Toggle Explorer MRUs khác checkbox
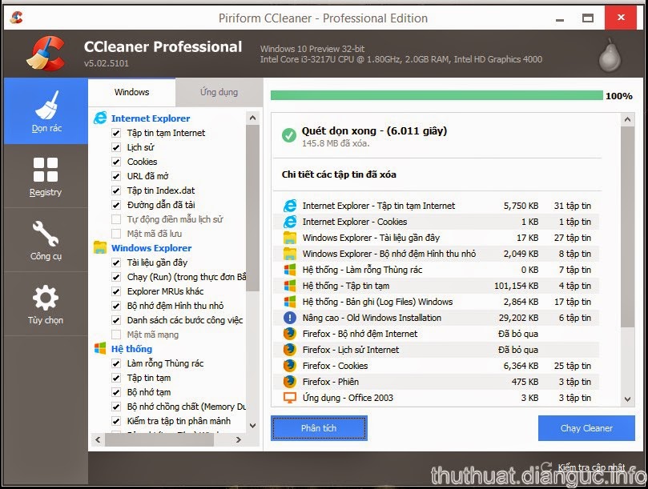 tap(116, 291)
